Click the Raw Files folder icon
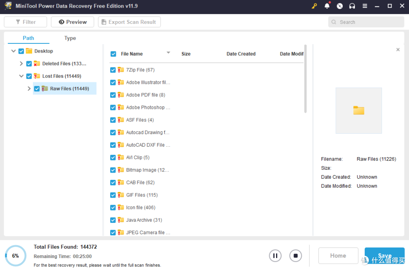The image size is (409, 269). tap(45, 88)
